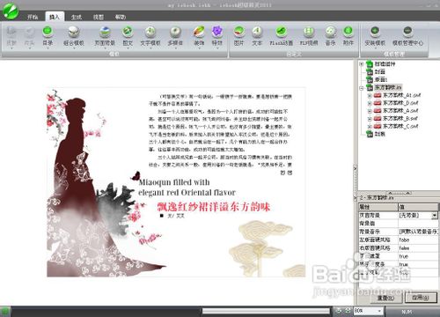Select 东方韵味_At.swf in the tree

pyautogui.click(x=402, y=95)
